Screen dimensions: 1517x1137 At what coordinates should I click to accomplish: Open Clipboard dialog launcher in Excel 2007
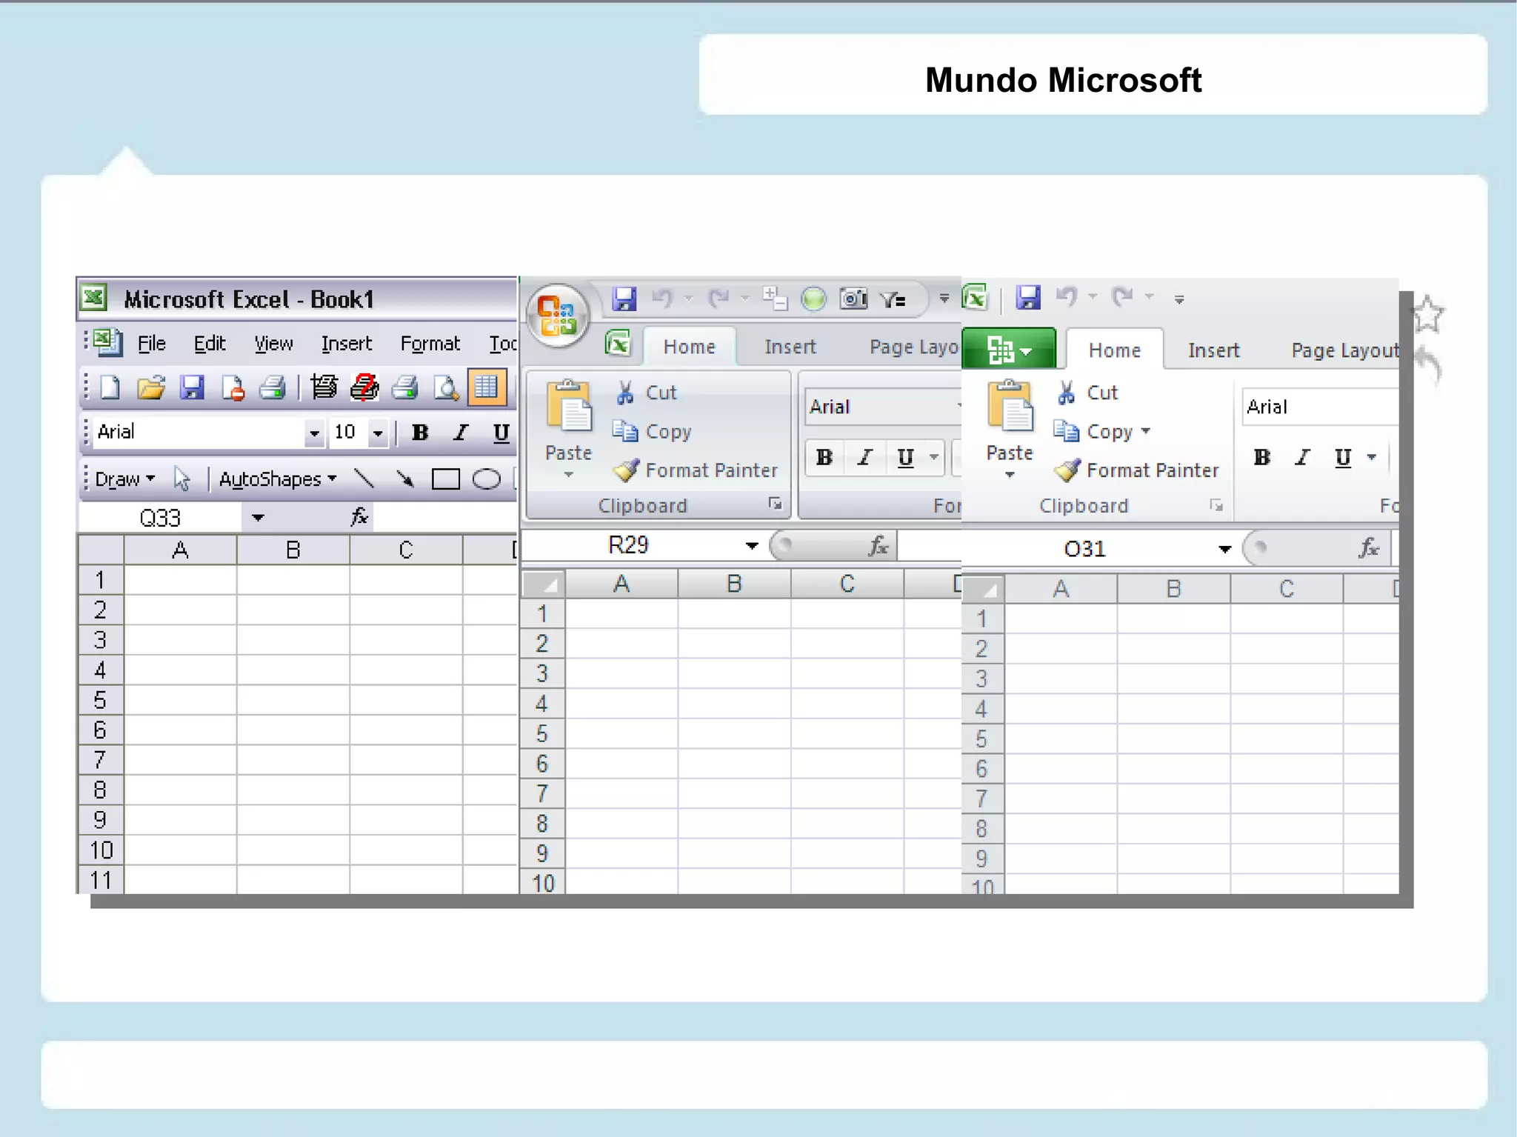pos(776,504)
